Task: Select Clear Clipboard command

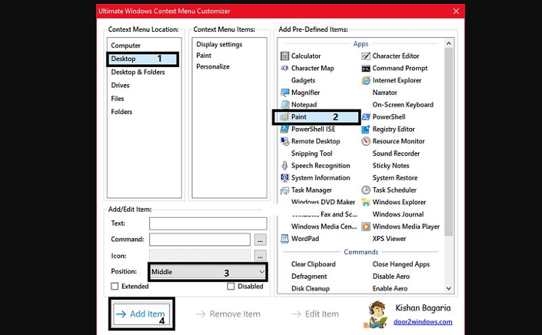Action: click(314, 264)
